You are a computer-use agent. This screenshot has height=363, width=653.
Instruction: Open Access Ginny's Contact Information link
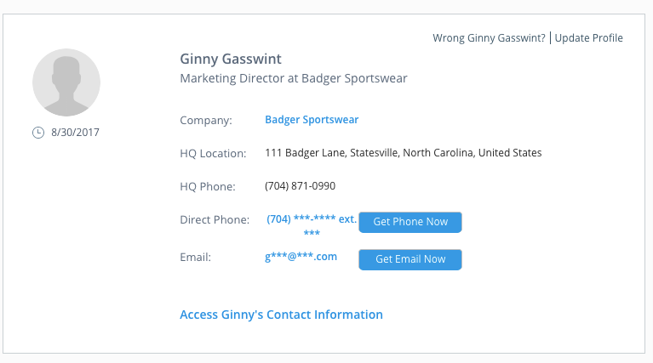click(x=281, y=315)
